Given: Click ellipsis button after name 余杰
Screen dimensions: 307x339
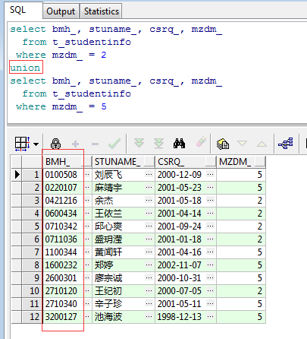Looking at the screenshot, I should coord(149,200).
